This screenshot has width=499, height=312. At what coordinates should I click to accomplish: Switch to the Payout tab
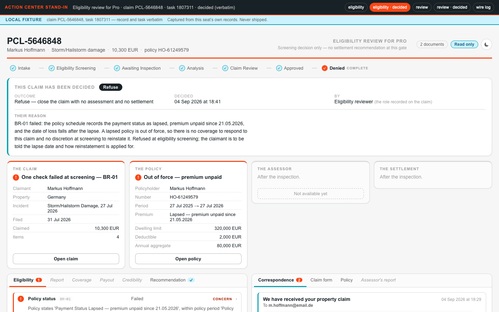107,280
